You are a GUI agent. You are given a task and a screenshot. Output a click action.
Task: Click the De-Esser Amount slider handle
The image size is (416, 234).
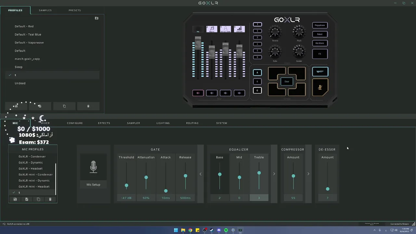[328, 189]
